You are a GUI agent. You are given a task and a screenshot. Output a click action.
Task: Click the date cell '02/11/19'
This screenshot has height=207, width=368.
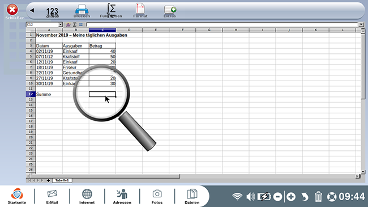(49, 51)
